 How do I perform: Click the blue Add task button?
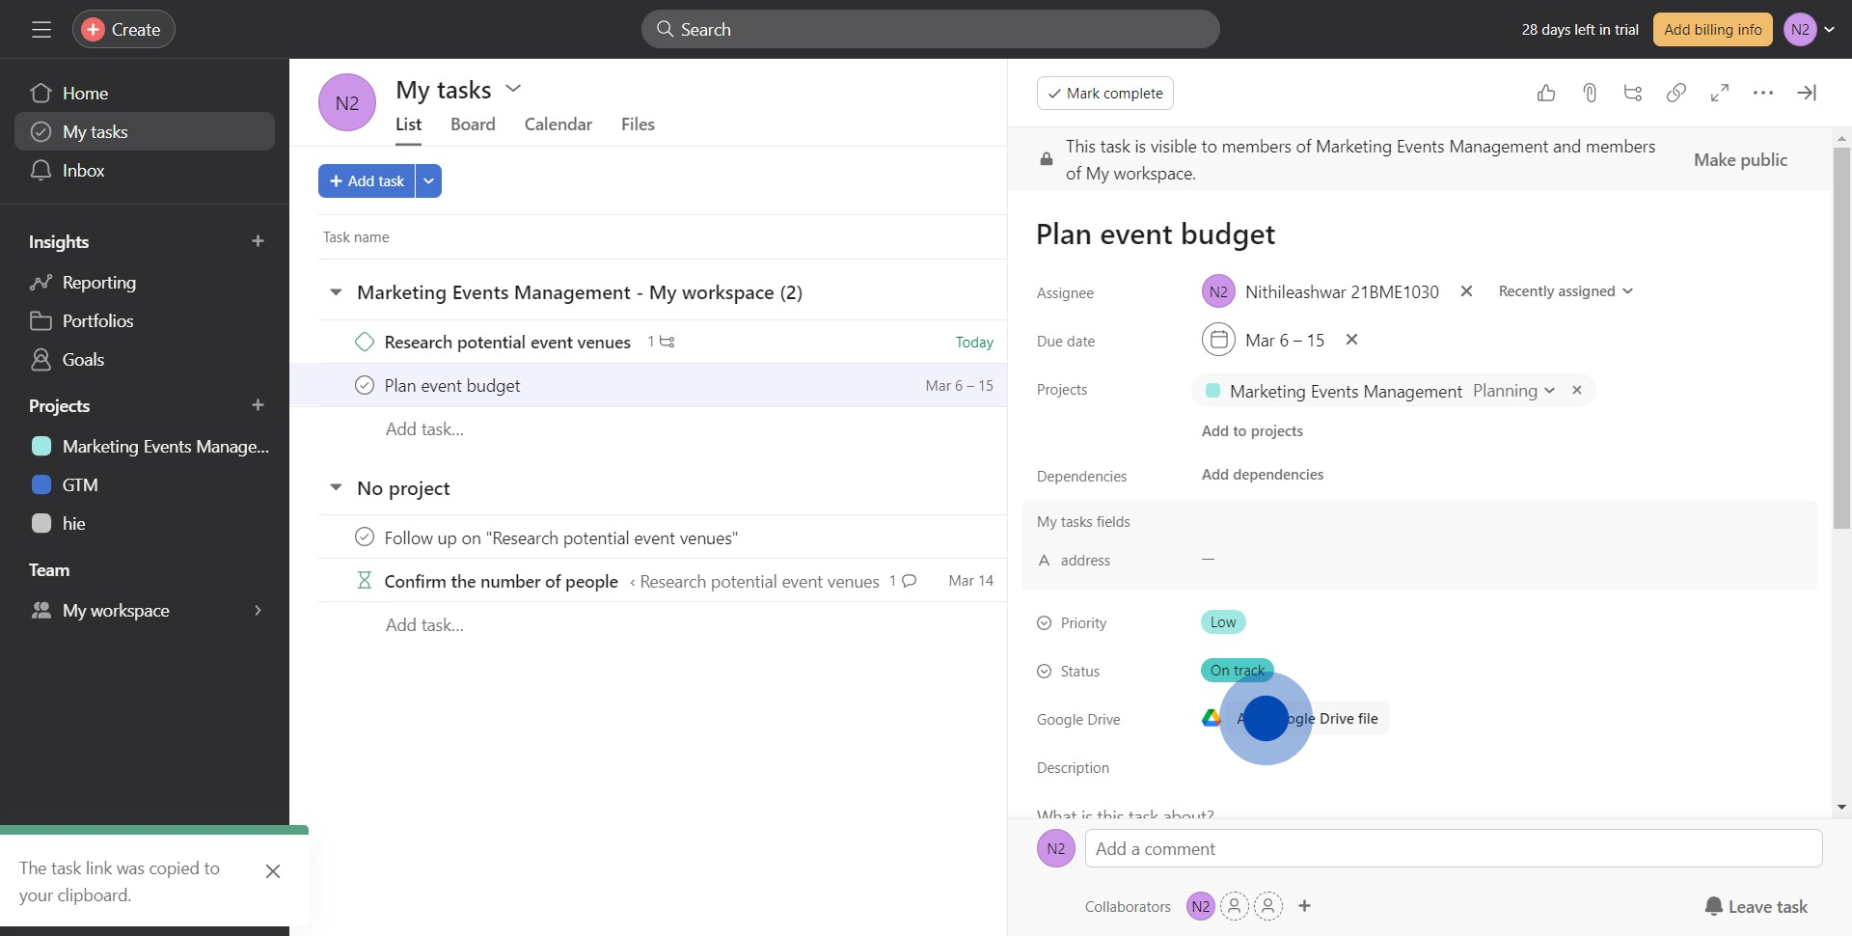pos(367,181)
